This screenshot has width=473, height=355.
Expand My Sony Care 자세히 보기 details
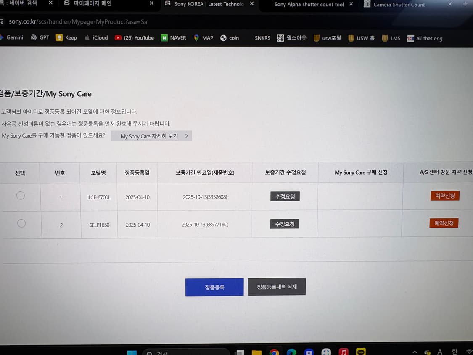pos(151,136)
